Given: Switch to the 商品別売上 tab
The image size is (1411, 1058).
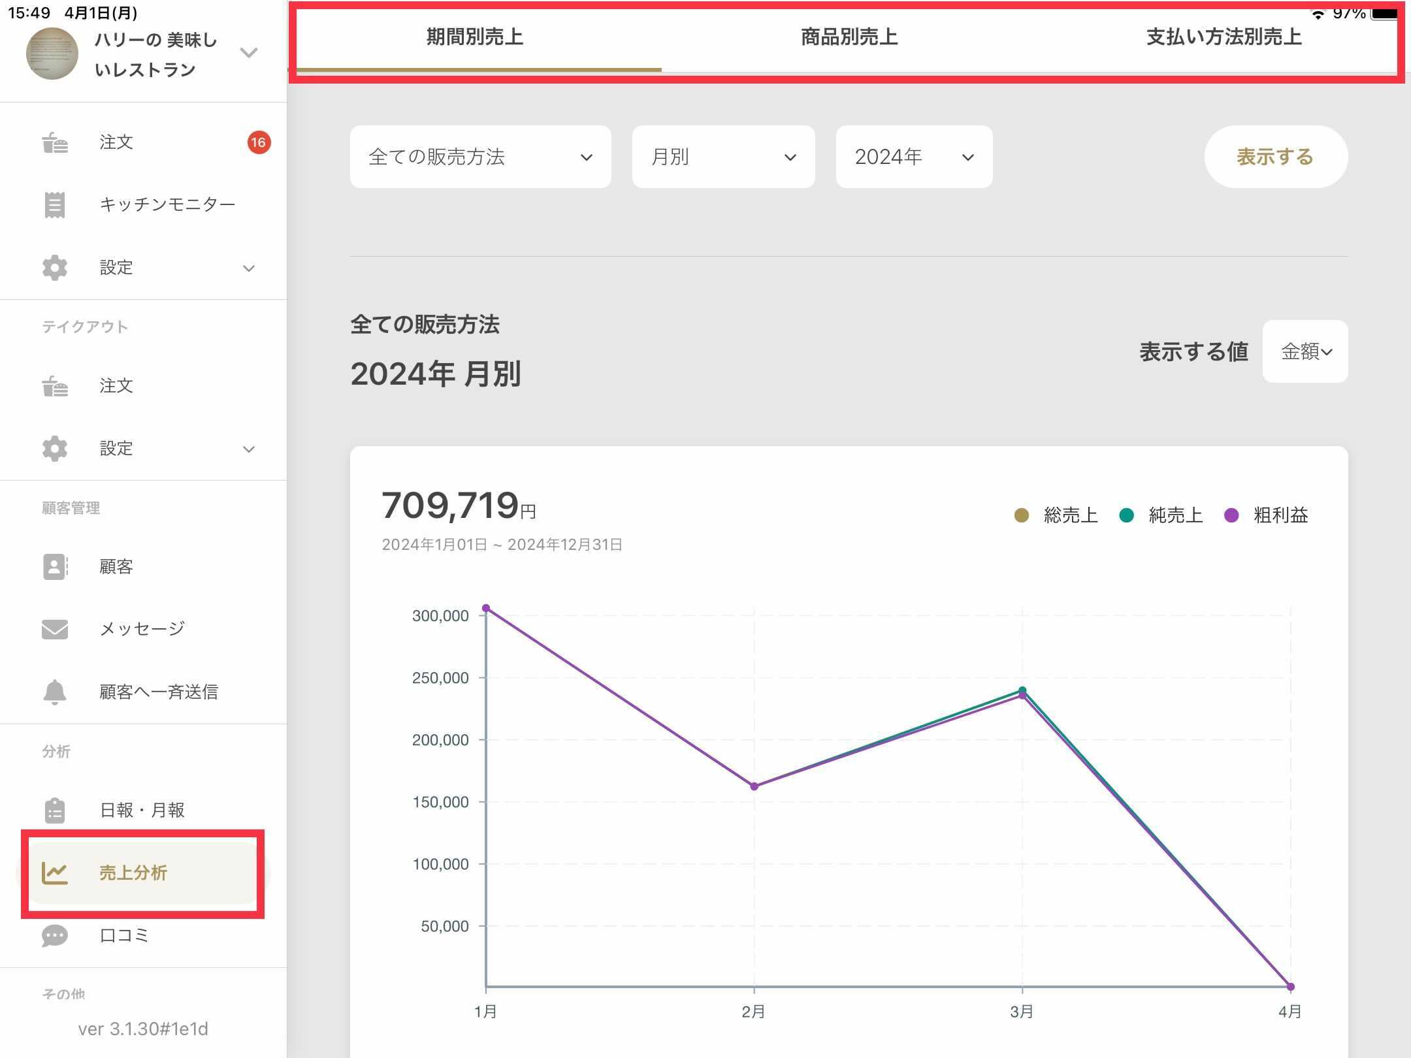Looking at the screenshot, I should point(849,37).
